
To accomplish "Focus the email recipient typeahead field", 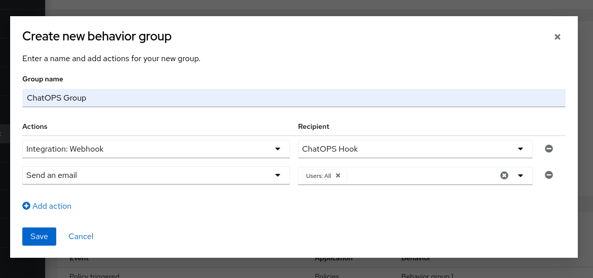I will 421,175.
